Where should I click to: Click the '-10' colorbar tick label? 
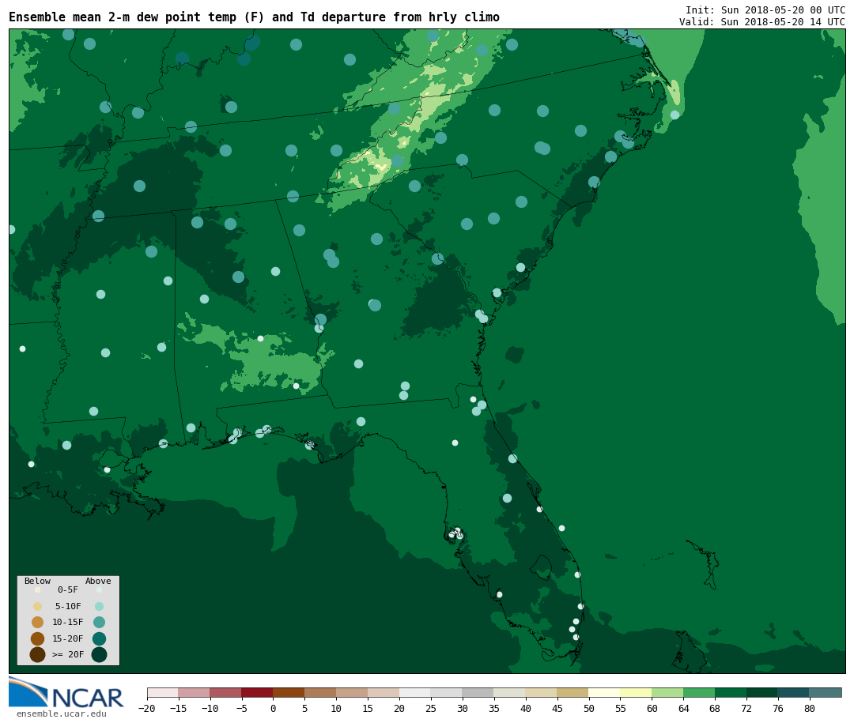210,708
